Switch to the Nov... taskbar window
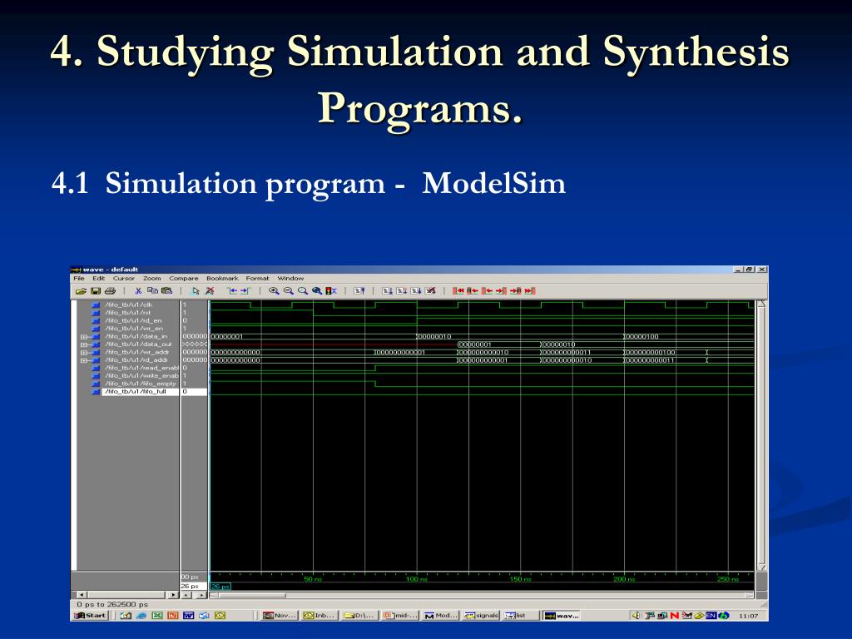 point(280,616)
